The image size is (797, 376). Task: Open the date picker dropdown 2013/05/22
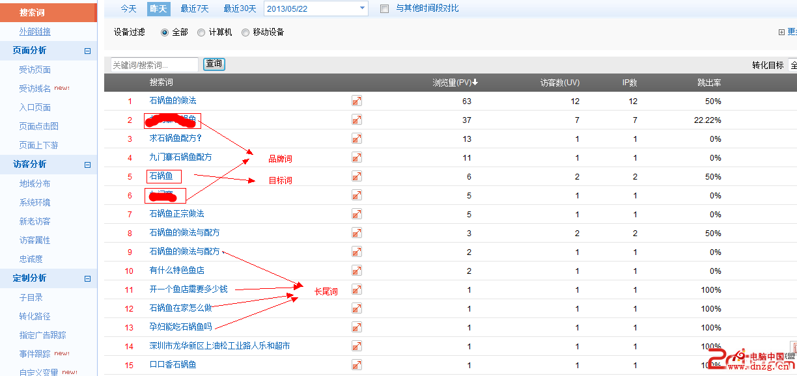pyautogui.click(x=362, y=8)
